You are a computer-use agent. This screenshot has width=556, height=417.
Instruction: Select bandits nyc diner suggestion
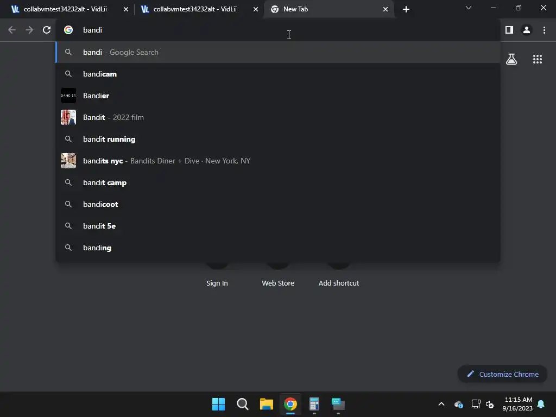pyautogui.click(x=278, y=161)
